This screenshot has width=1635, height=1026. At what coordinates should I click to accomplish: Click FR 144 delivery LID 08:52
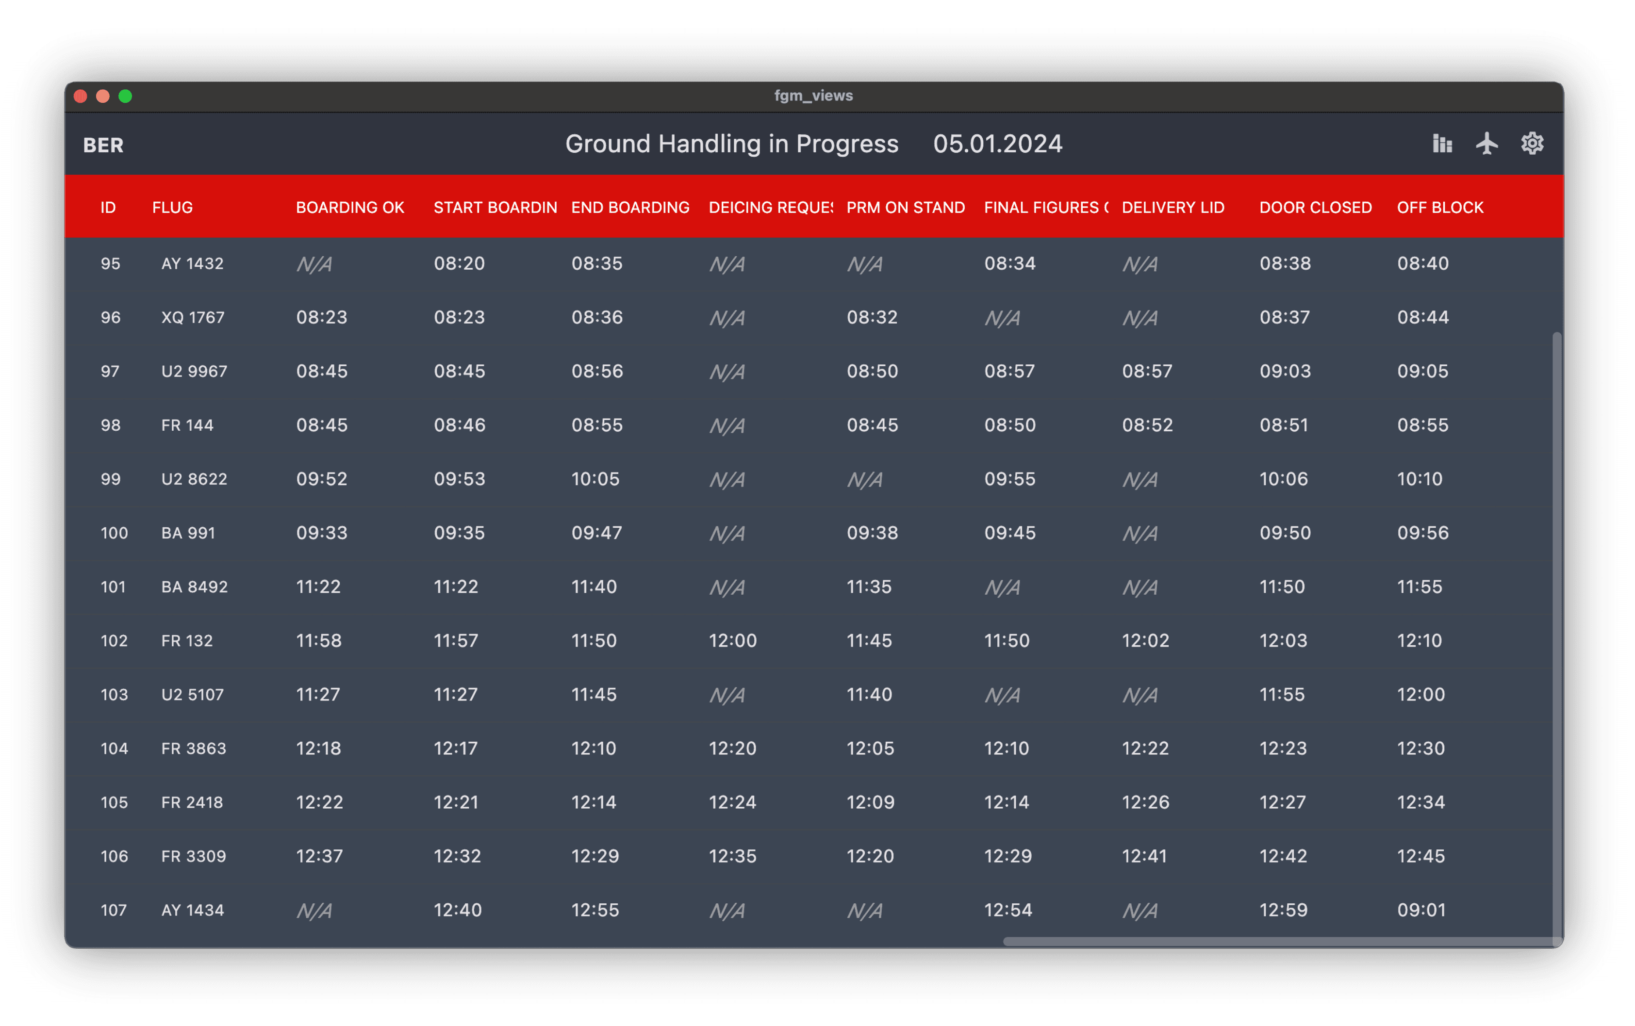coord(1147,425)
